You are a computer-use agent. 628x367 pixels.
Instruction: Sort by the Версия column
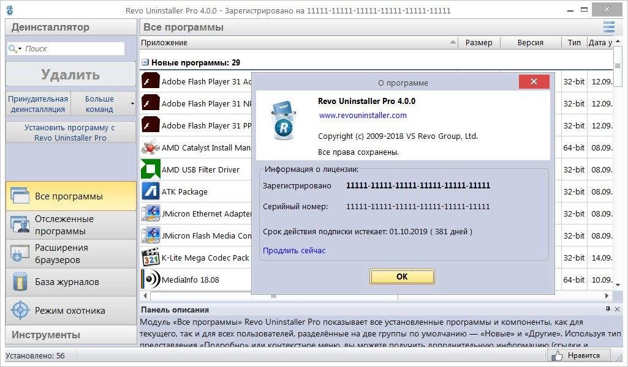(531, 42)
